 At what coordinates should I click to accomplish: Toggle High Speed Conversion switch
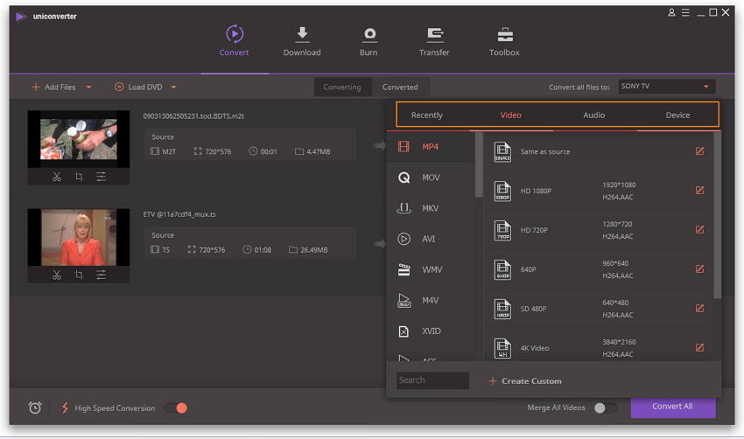point(176,408)
